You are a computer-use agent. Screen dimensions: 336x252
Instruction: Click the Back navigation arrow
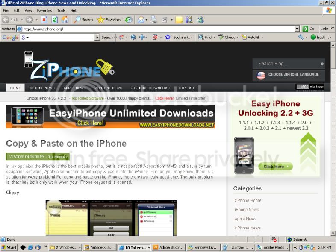(6, 20)
